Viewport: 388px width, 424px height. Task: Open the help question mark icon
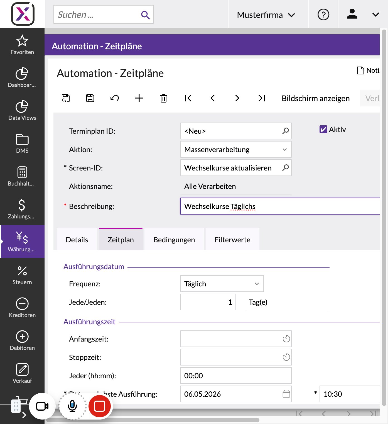[x=323, y=14]
